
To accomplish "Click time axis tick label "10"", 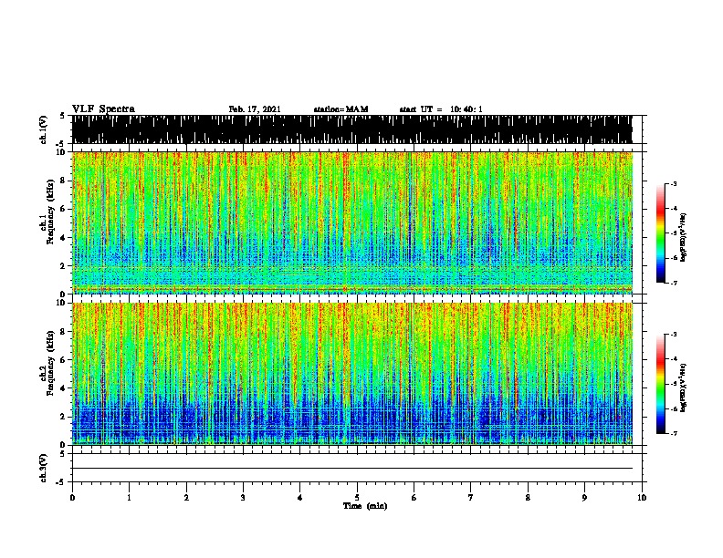I will pyautogui.click(x=642, y=498).
